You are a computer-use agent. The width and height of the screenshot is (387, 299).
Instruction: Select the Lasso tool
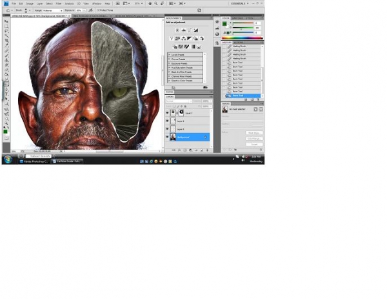[x=6, y=31]
